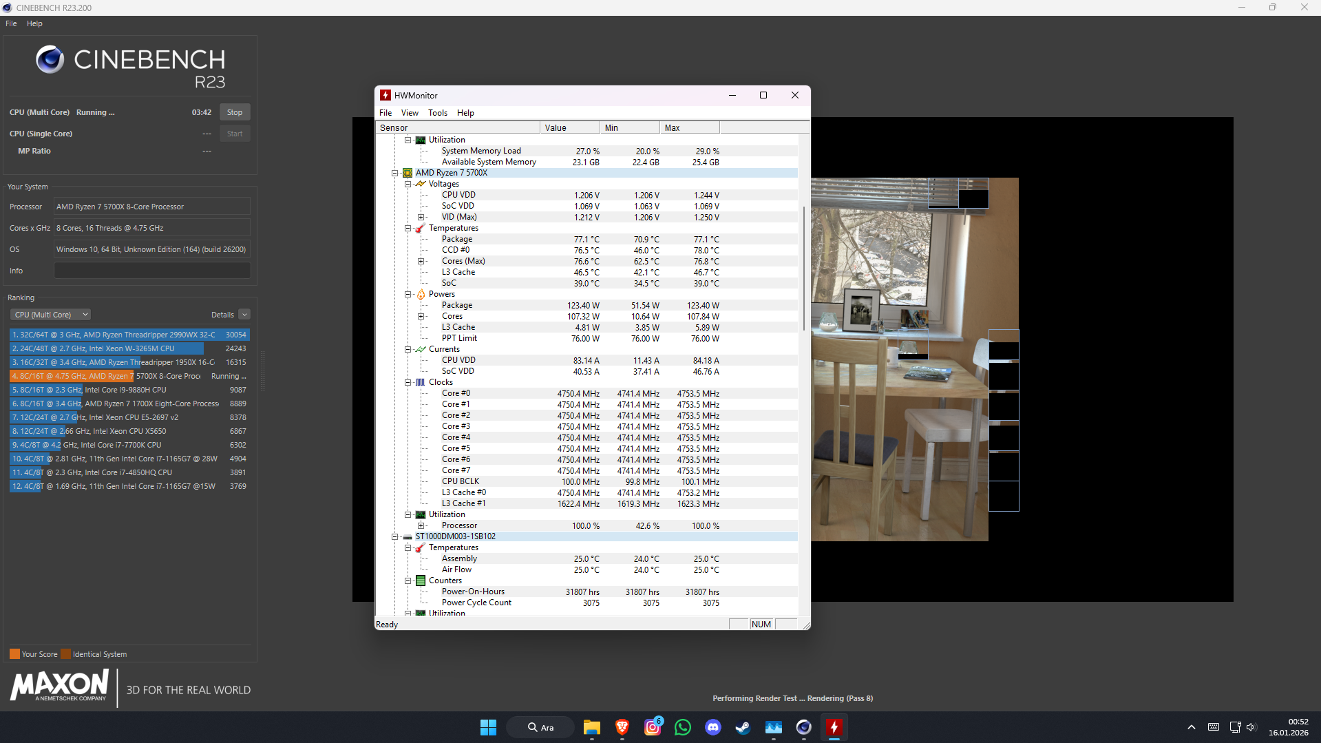Click the HWMonitor title bar lightning icon
The image size is (1321, 743).
coord(385,95)
